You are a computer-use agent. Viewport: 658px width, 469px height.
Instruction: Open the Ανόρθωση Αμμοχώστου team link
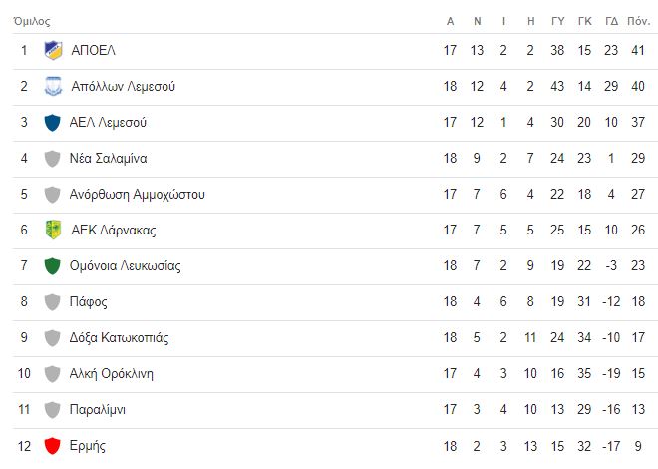coord(138,194)
